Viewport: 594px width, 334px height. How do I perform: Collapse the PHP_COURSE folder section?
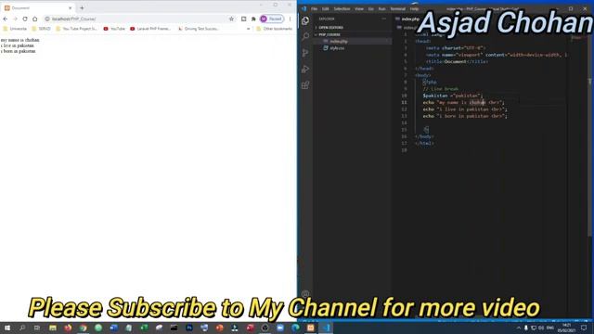tap(353, 34)
